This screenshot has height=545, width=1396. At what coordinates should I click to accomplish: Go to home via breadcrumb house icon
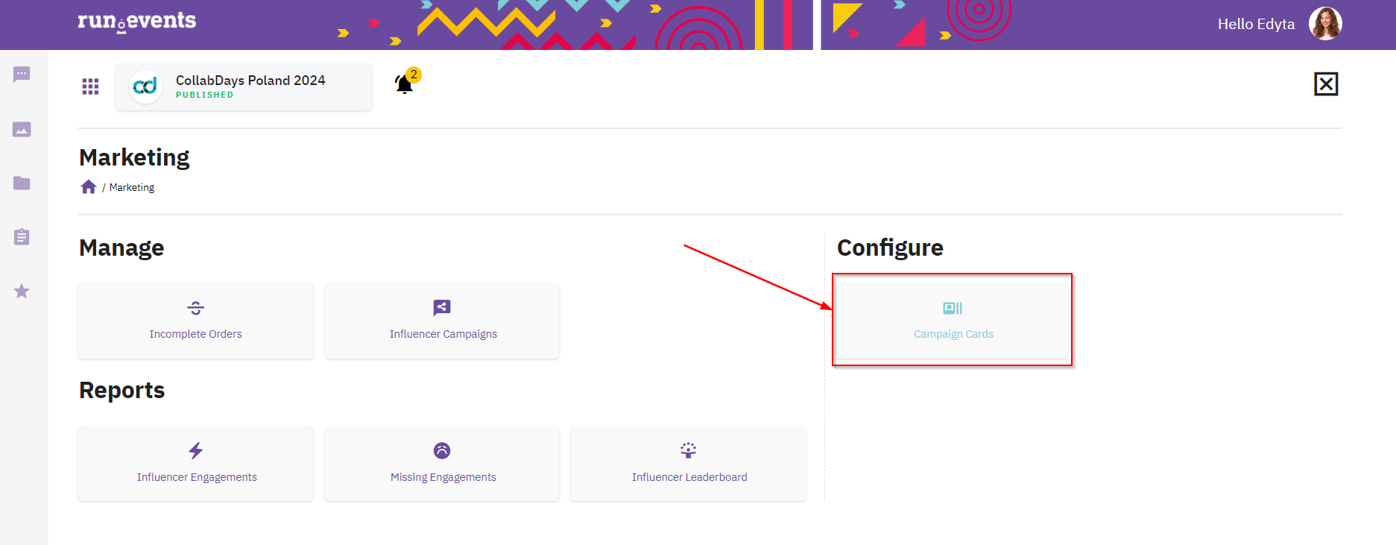click(x=89, y=187)
